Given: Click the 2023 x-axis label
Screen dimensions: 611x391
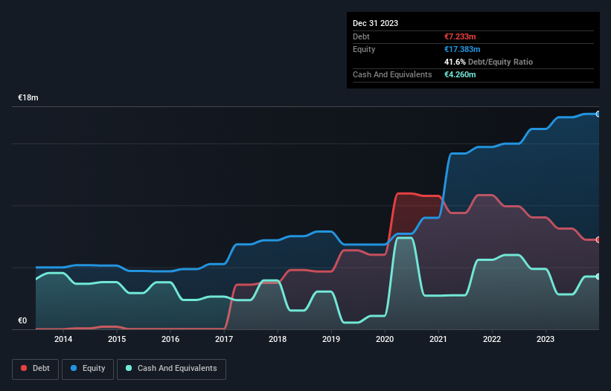Looking at the screenshot, I should 546,339.
